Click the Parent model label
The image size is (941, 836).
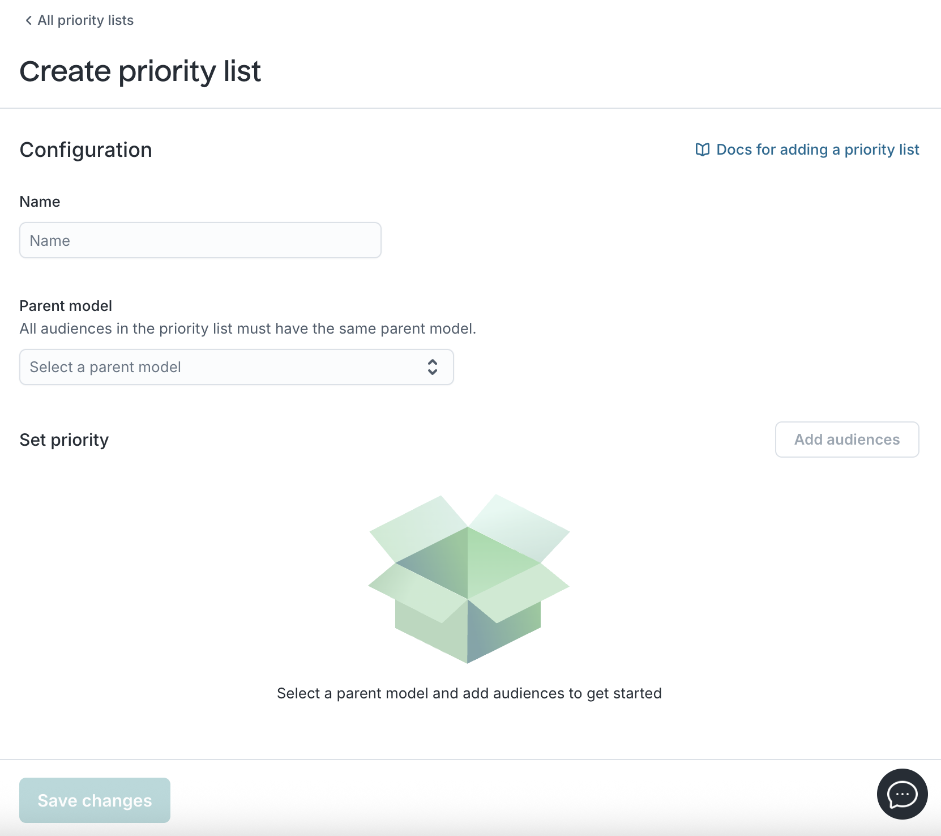coord(66,306)
